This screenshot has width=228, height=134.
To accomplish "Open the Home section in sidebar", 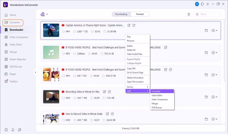I will coord(10,15).
